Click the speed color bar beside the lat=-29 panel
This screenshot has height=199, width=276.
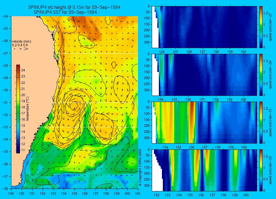pos(261,75)
